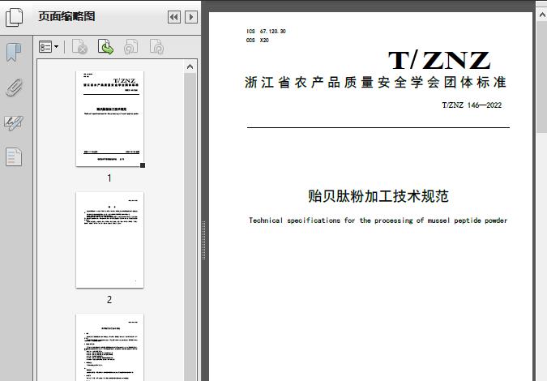Click 浙江省农产品质量安全学会团体标准 heading
Viewport: 547px width, 381px height.
pos(375,83)
